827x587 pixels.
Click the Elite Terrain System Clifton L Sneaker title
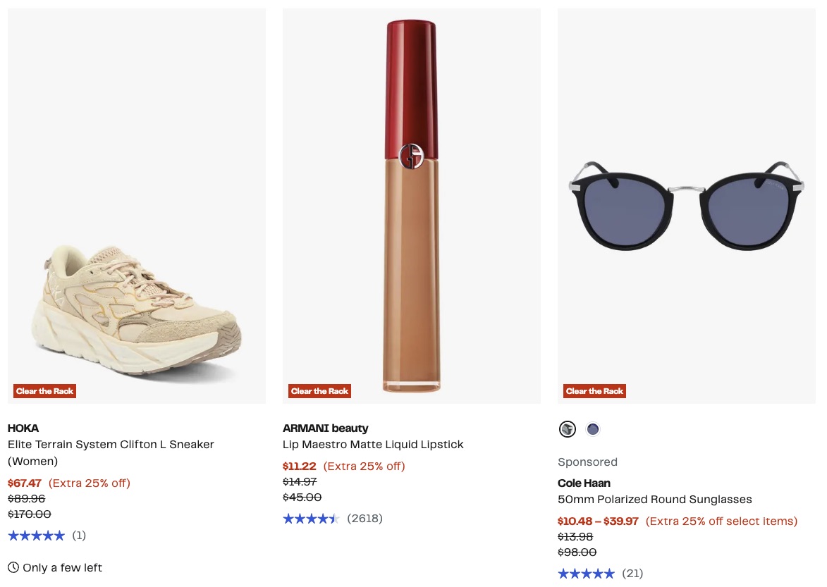tap(111, 452)
